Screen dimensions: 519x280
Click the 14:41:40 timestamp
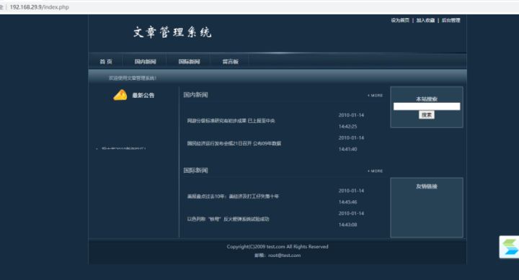coord(347,149)
